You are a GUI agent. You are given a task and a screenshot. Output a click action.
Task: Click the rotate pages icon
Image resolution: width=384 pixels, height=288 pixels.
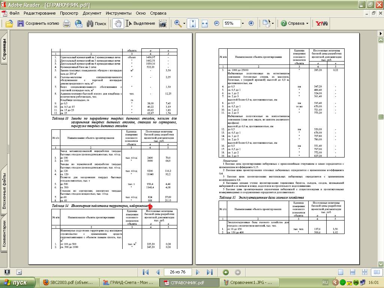pyautogui.click(x=266, y=24)
